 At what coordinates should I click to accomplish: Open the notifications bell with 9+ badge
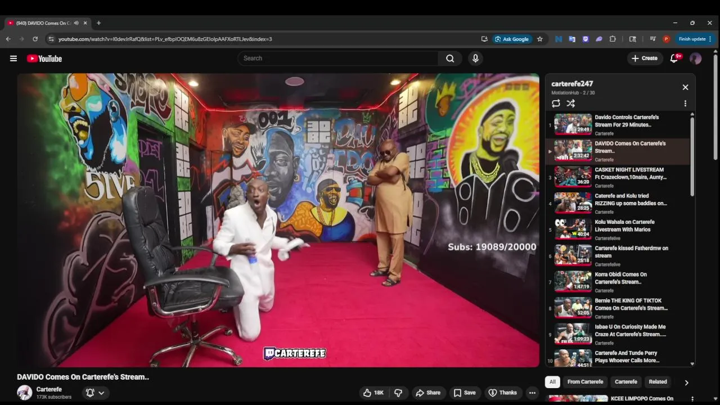pos(674,58)
